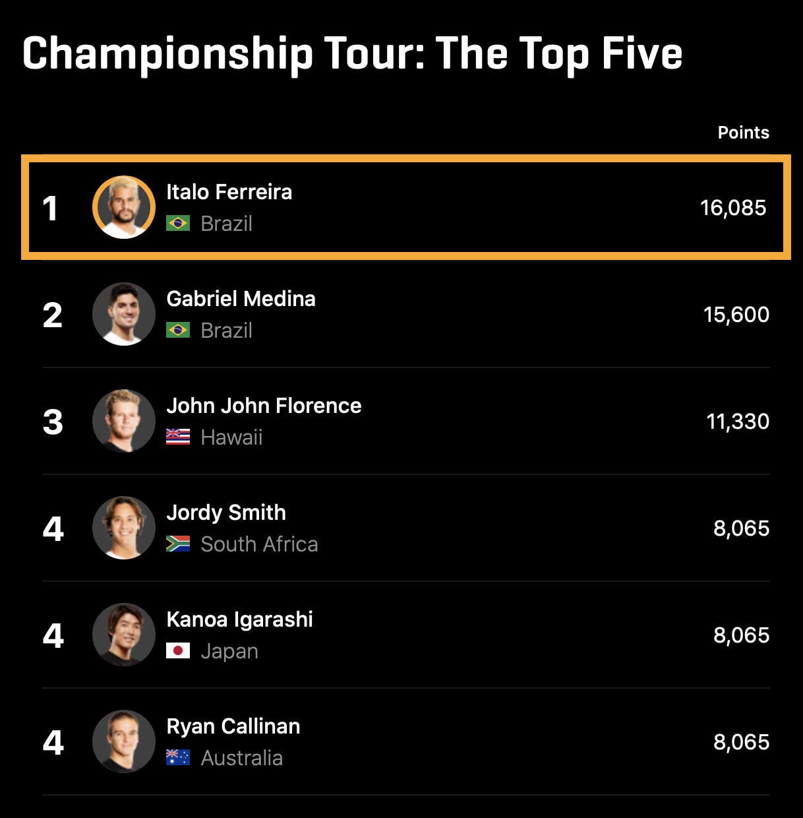Viewport: 803px width, 818px height.
Task: Click the Japan flag icon
Action: coord(178,651)
